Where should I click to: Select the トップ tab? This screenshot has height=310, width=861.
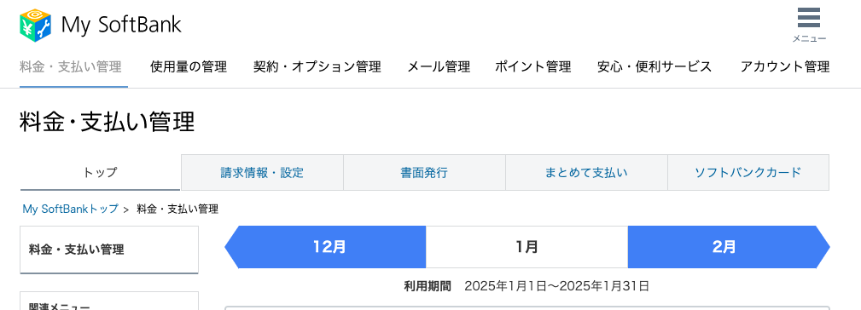(101, 173)
